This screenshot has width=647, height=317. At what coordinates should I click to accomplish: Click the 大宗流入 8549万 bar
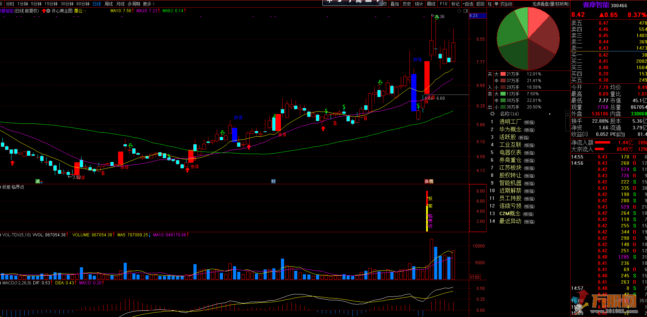(599, 149)
